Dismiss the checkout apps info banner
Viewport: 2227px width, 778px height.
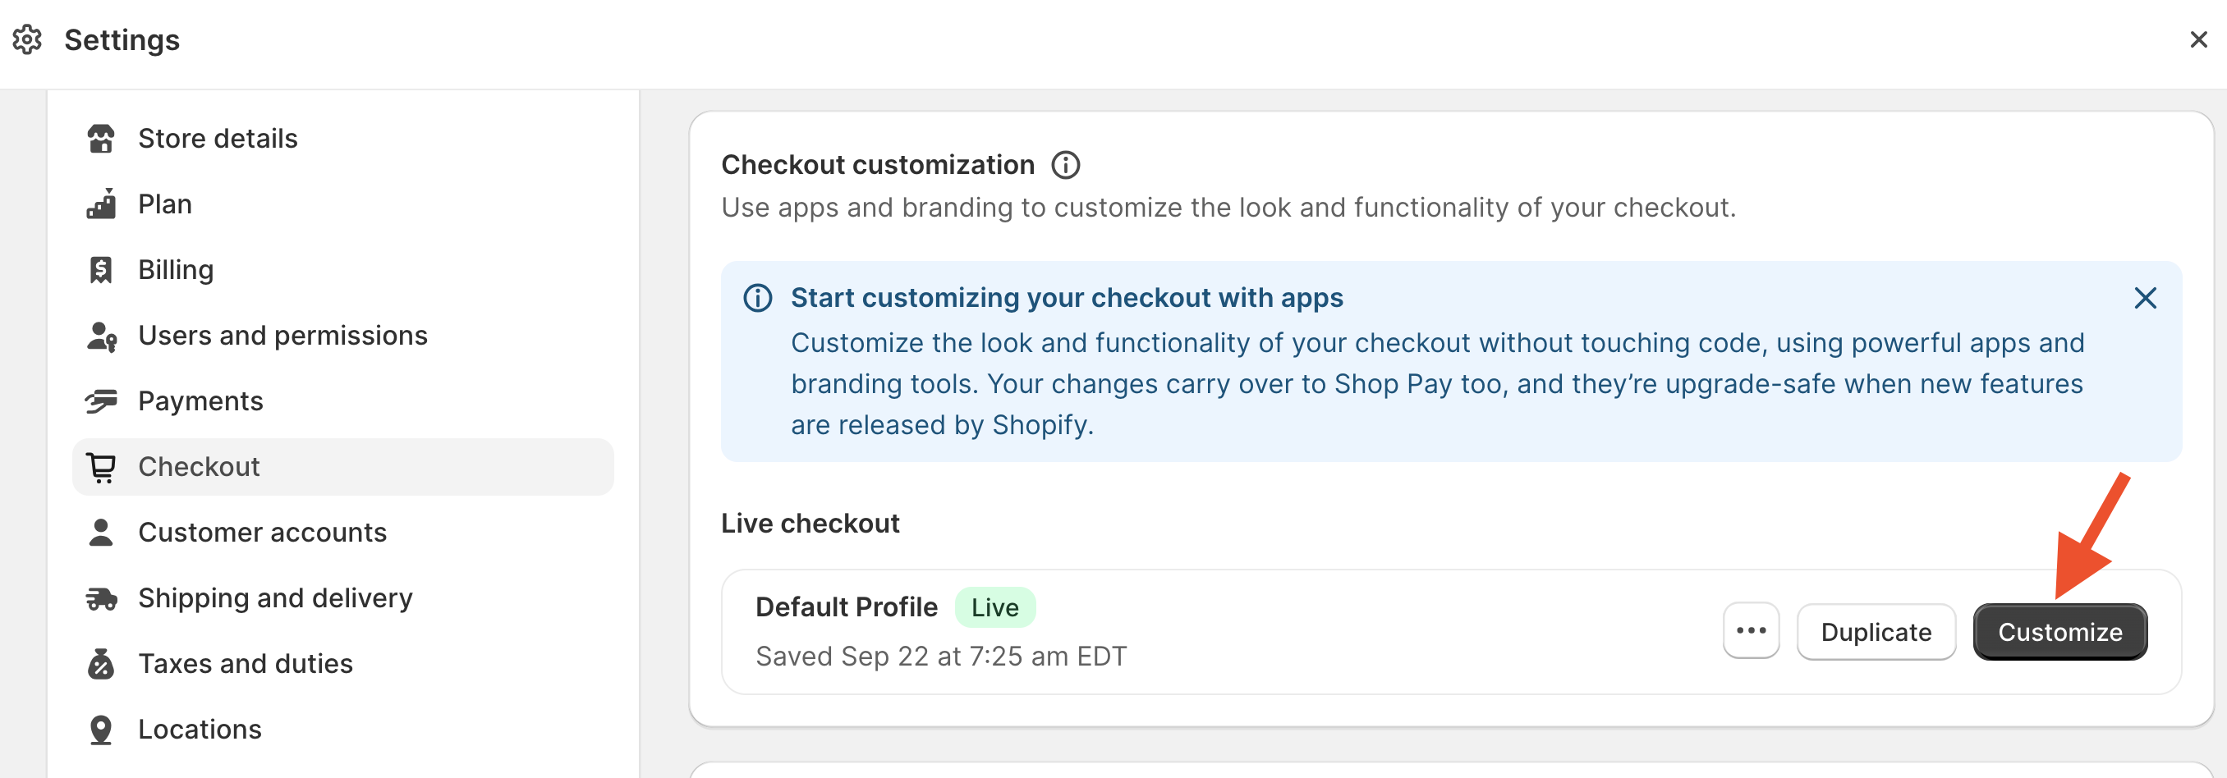pyautogui.click(x=2145, y=298)
